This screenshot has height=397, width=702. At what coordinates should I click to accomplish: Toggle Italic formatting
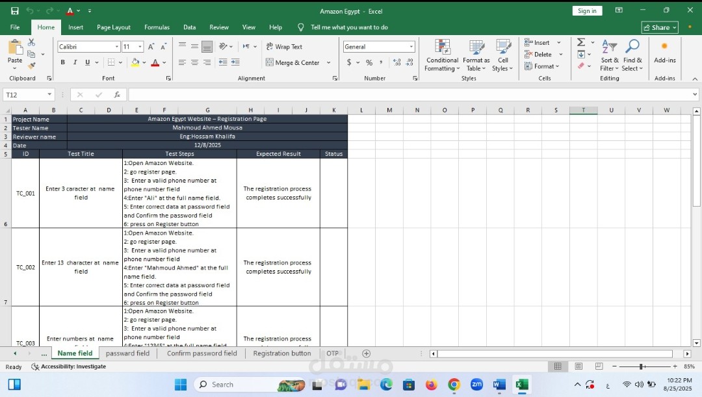tap(75, 63)
